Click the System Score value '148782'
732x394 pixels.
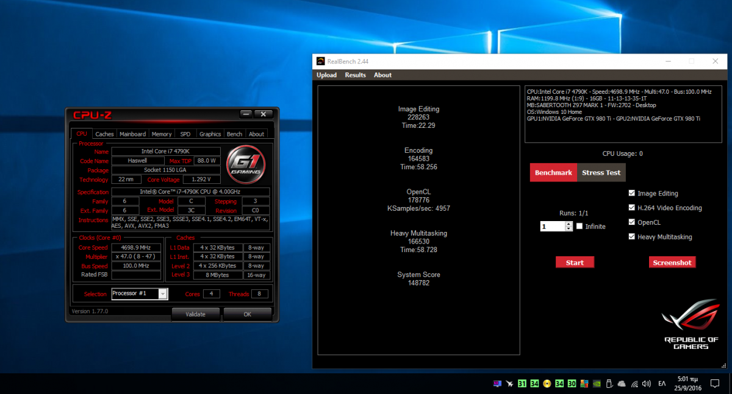(x=418, y=283)
